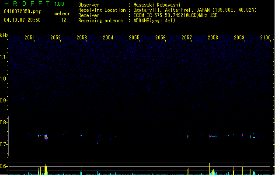
Task: Click the 2058 time axis marker
Action: click(x=213, y=37)
